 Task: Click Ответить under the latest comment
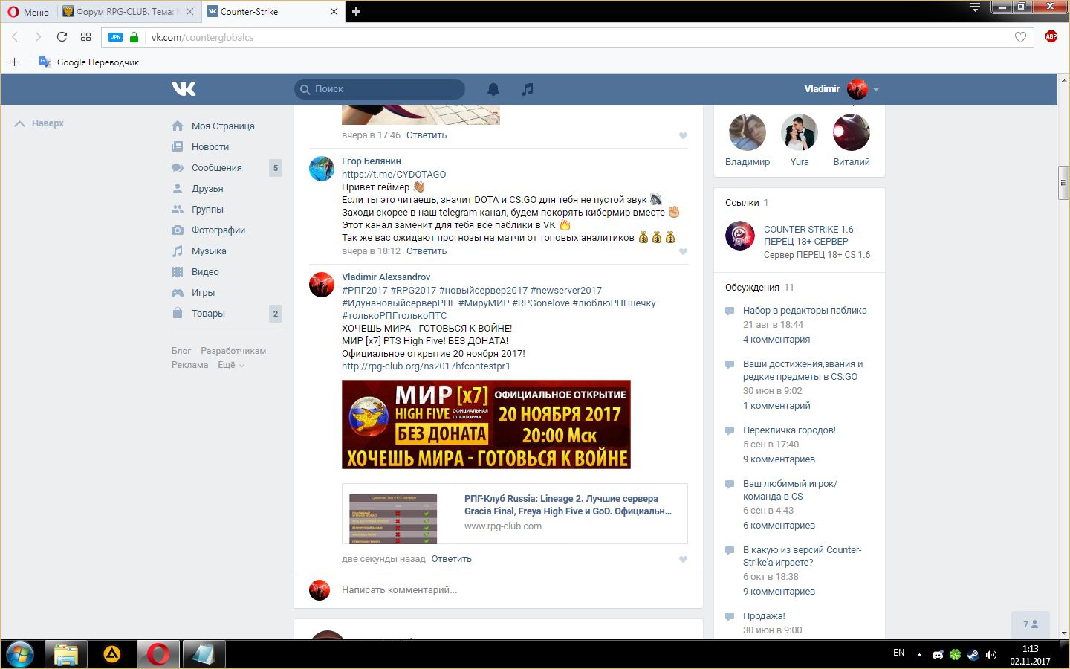pos(451,559)
